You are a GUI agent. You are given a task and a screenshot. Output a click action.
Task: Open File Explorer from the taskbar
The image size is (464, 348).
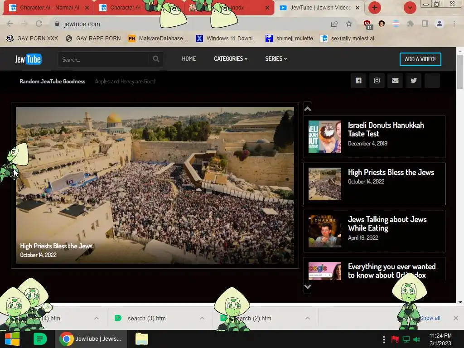141,339
